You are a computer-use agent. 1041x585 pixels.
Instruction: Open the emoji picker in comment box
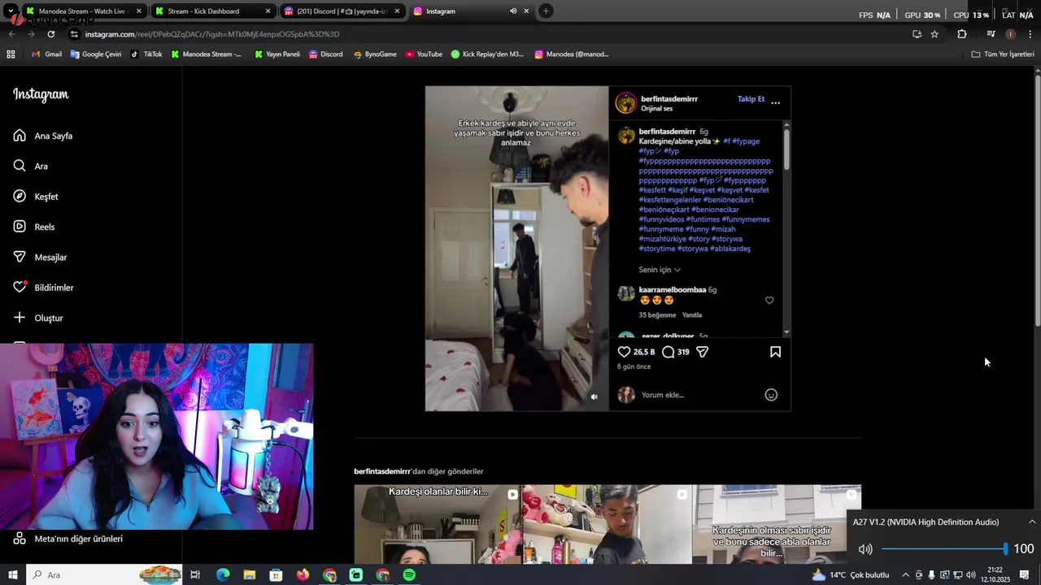tap(771, 395)
